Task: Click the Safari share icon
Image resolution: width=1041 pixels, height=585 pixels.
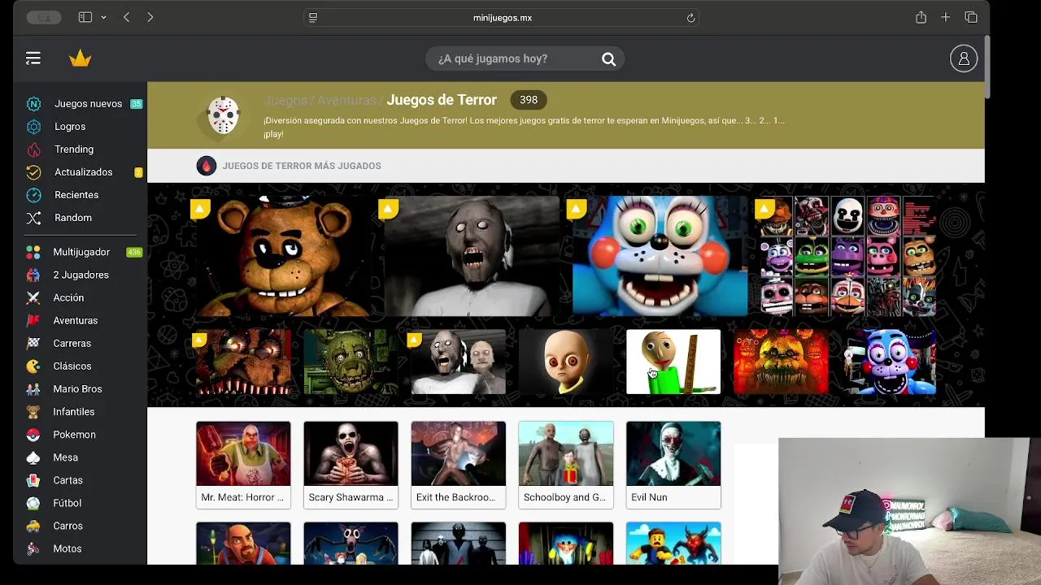Action: point(921,17)
